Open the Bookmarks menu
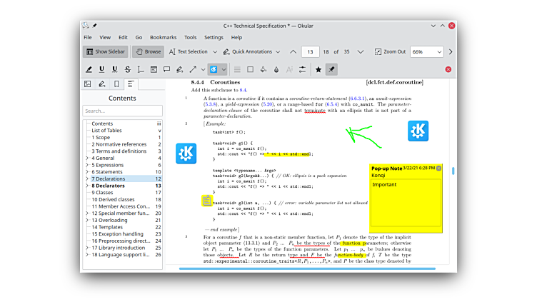This screenshot has height=302, width=537. (x=163, y=37)
